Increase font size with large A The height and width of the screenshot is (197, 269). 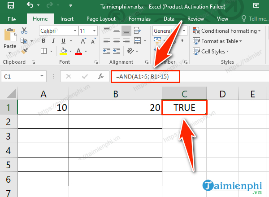click(x=83, y=41)
